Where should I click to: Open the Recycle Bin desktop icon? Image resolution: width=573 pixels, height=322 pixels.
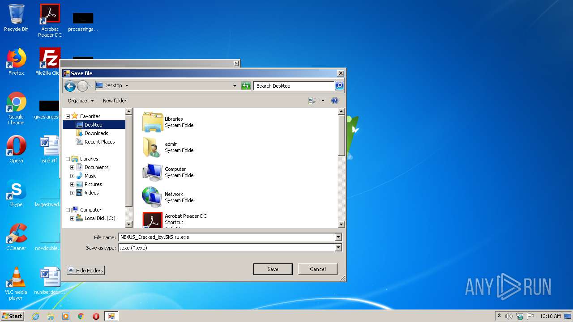pos(16,18)
